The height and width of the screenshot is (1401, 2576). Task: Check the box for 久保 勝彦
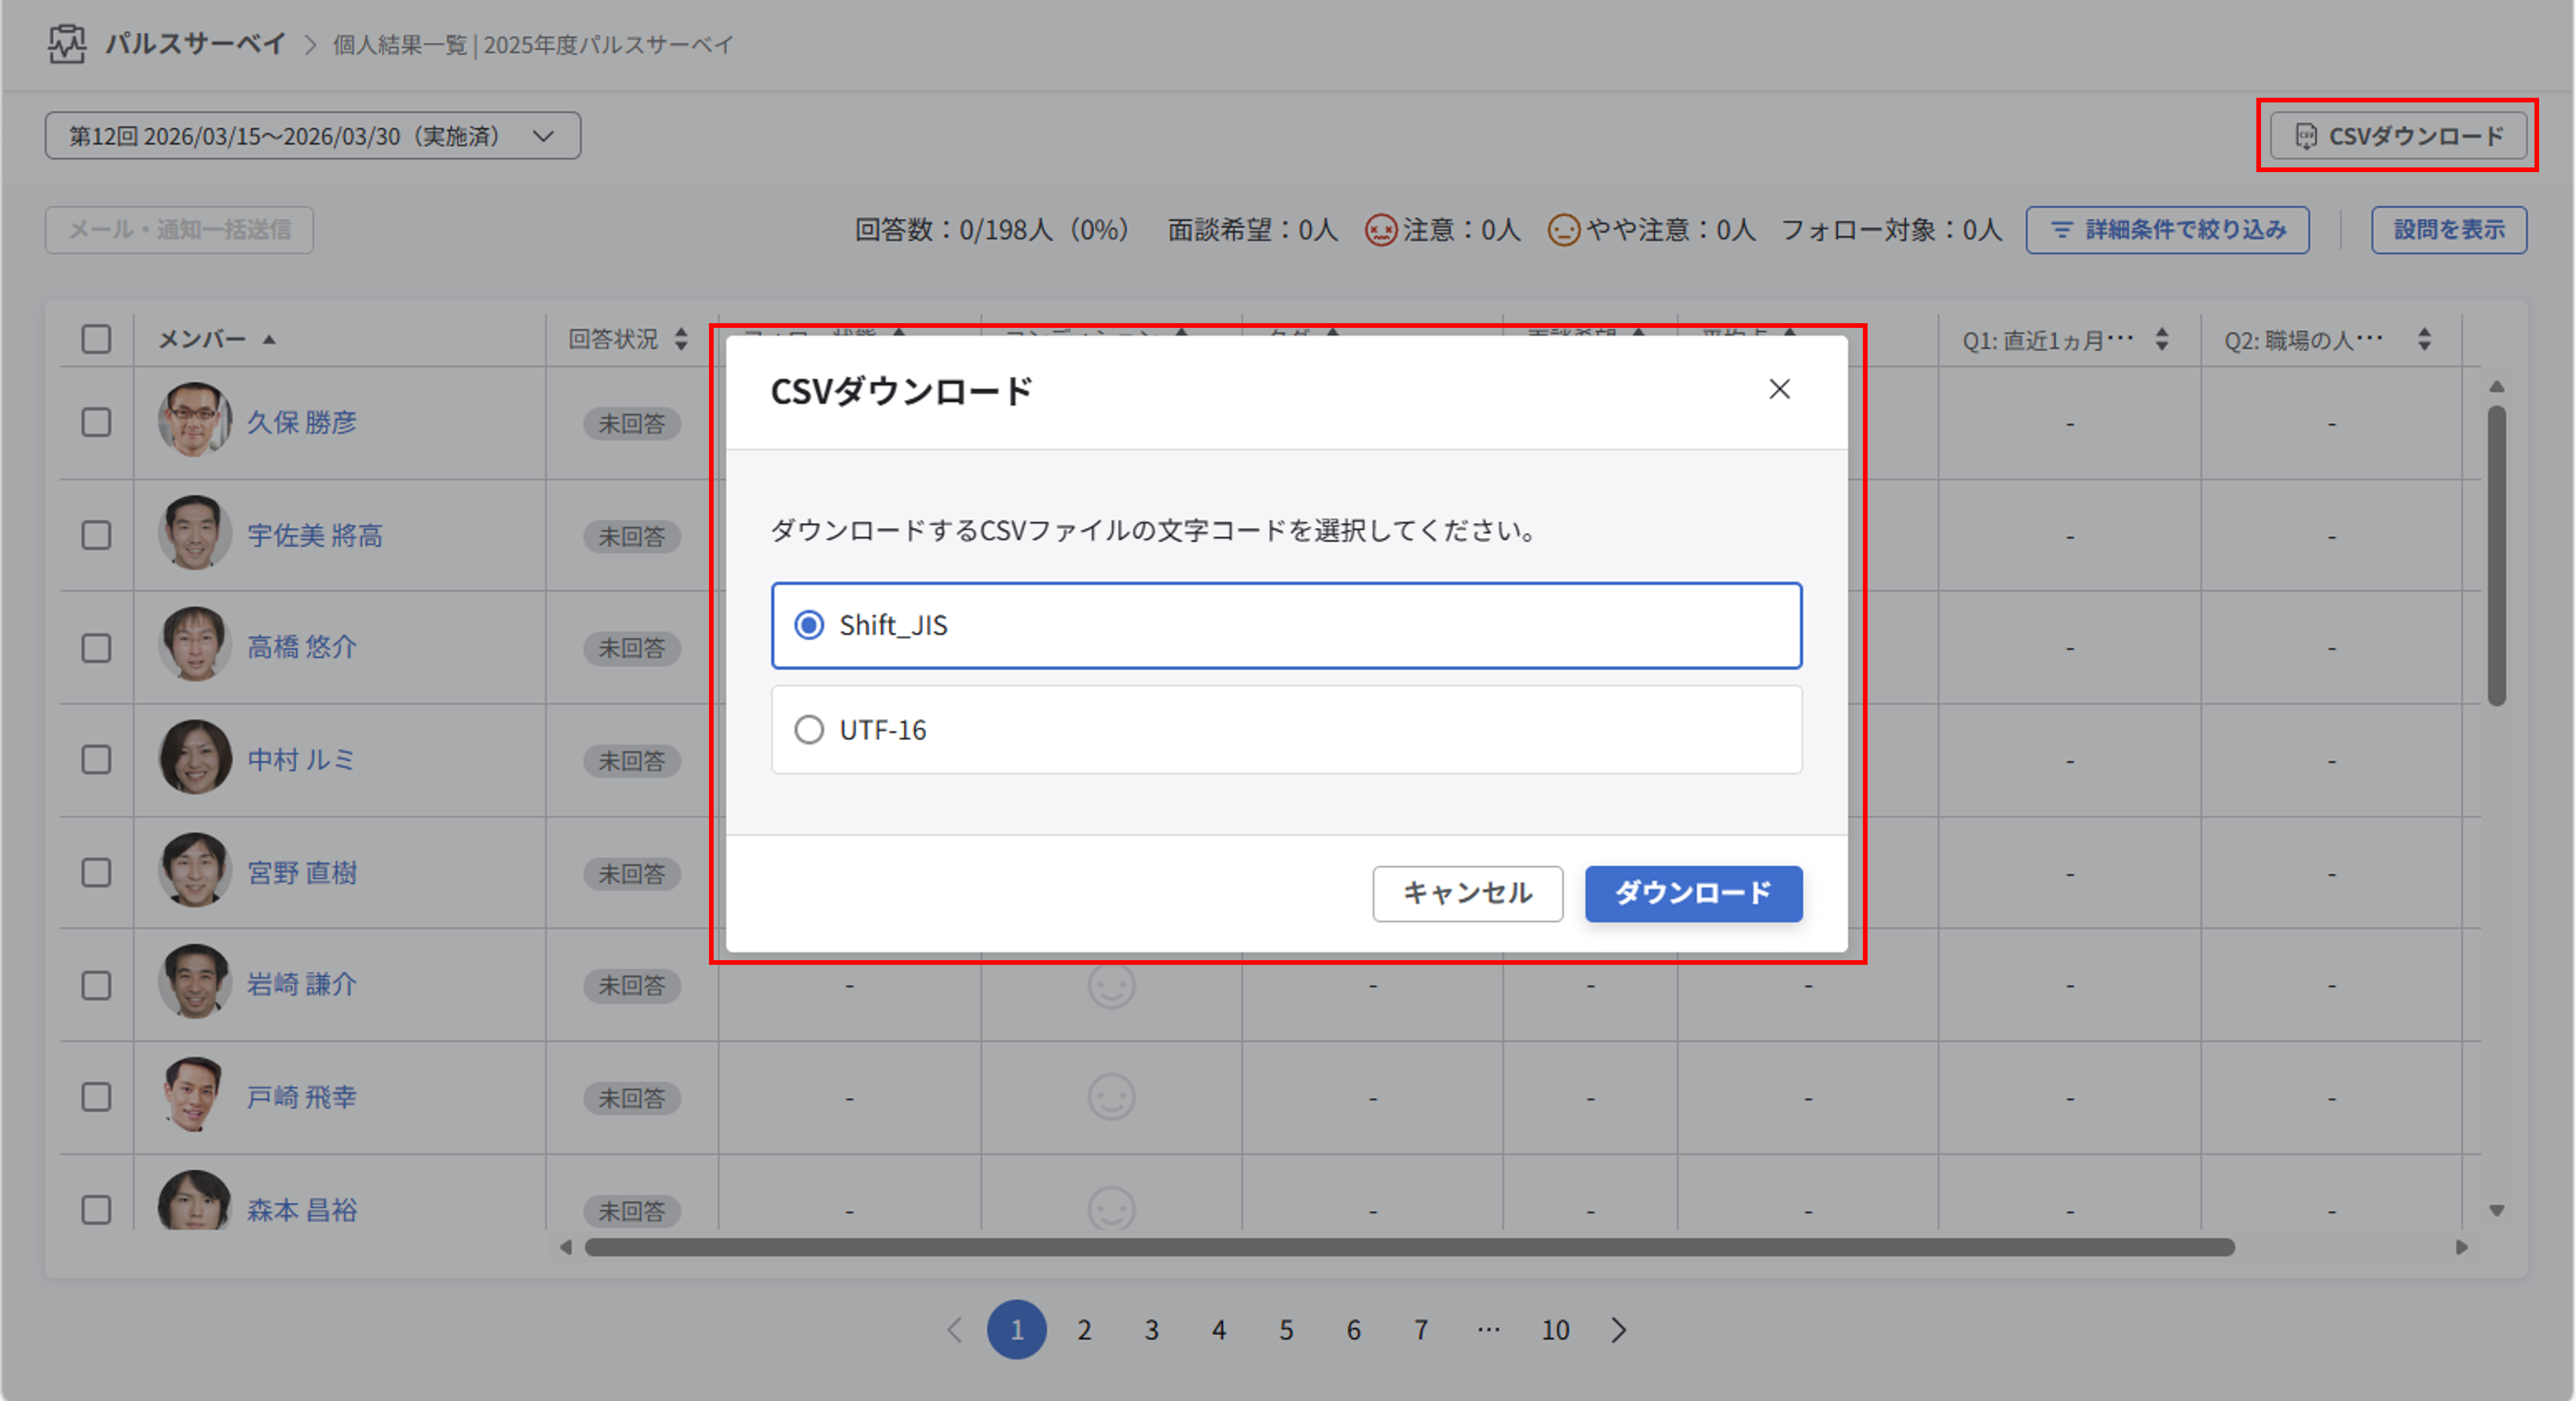tap(96, 422)
